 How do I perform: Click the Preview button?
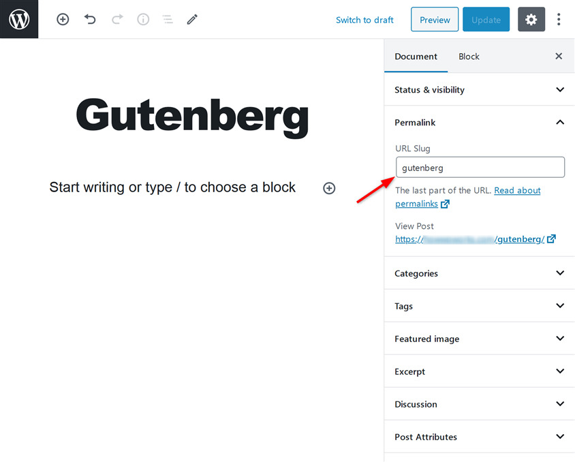click(x=435, y=20)
